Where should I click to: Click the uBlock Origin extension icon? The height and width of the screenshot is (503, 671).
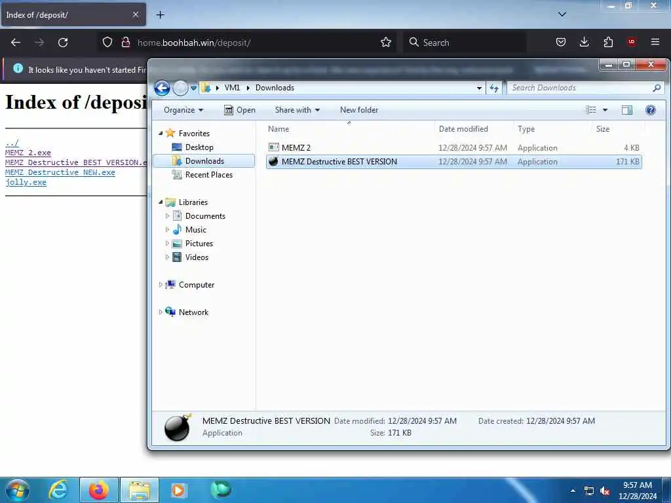(632, 42)
